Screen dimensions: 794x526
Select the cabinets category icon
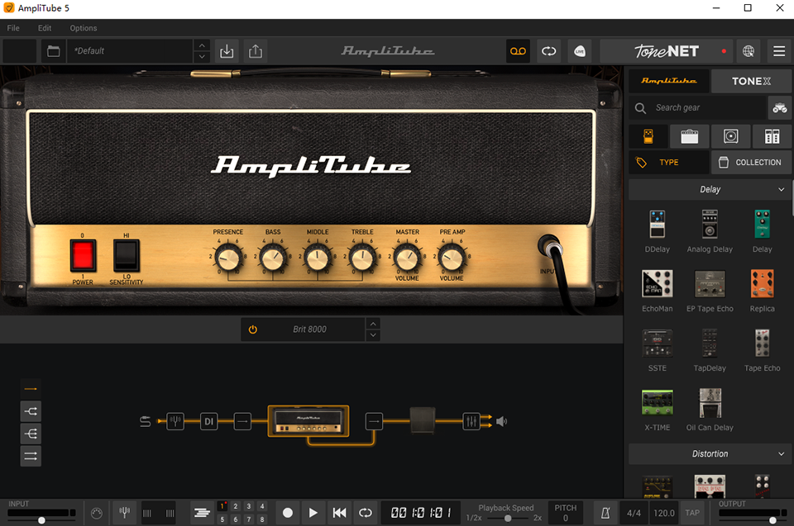731,135
